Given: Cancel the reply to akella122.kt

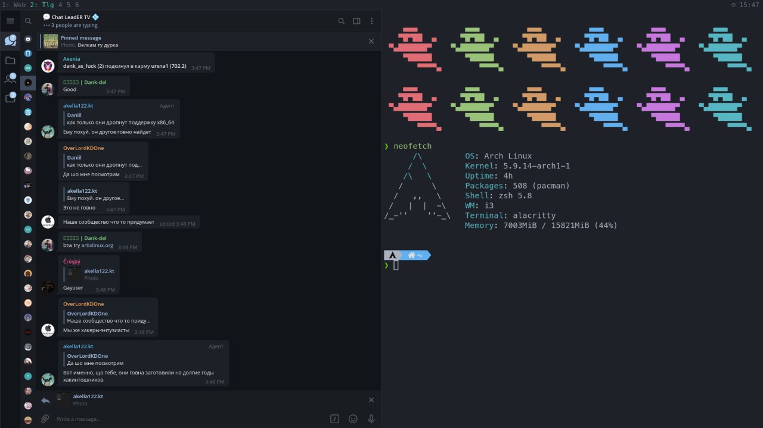Looking at the screenshot, I should click(371, 400).
